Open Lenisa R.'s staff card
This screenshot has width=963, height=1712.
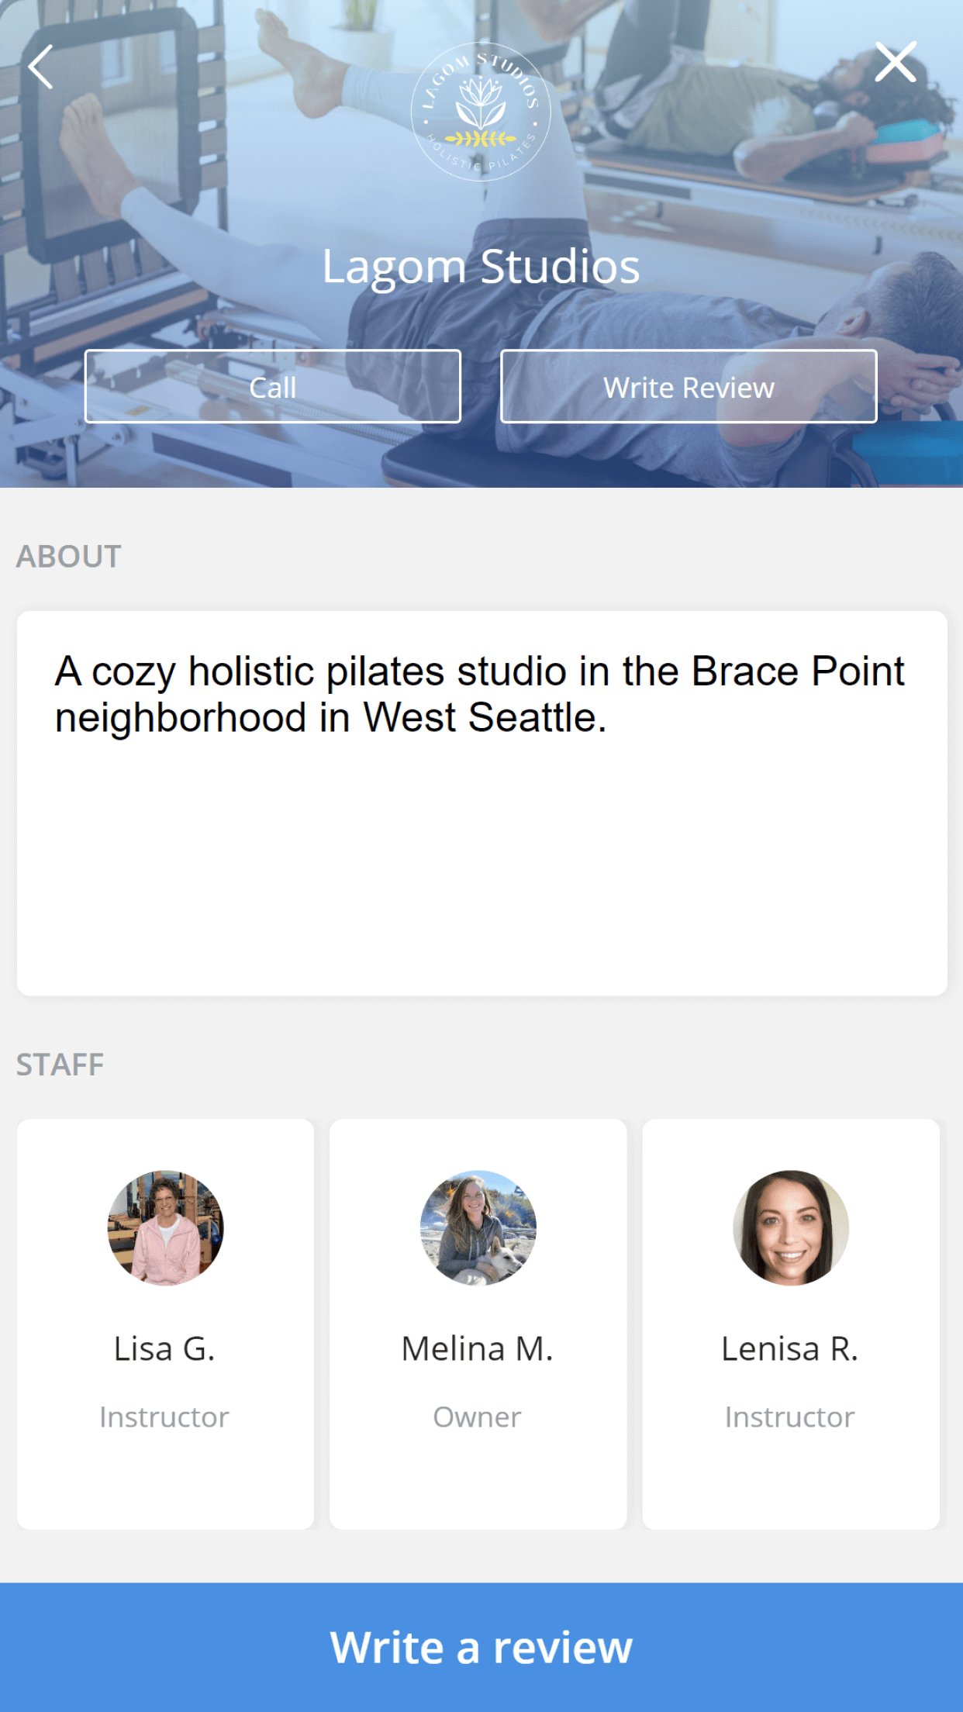[x=789, y=1318]
